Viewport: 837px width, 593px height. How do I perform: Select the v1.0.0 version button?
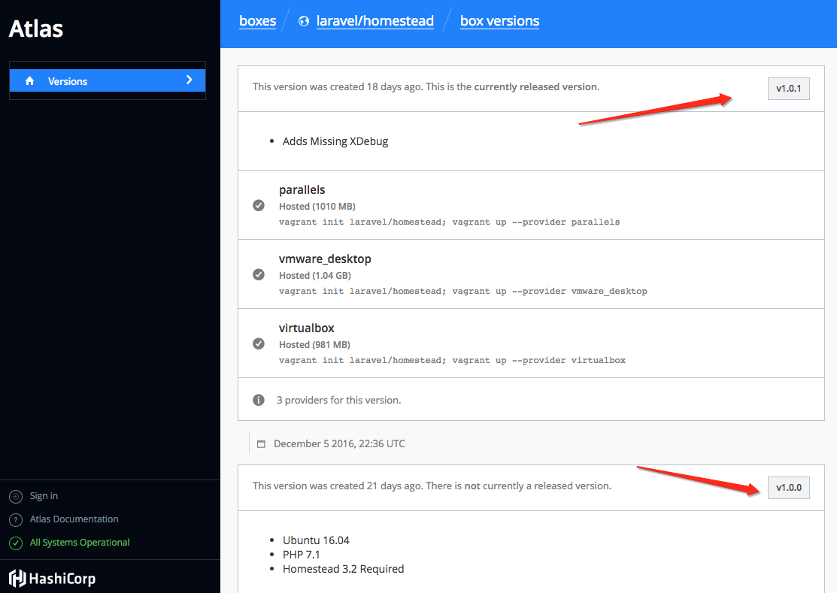tap(788, 488)
